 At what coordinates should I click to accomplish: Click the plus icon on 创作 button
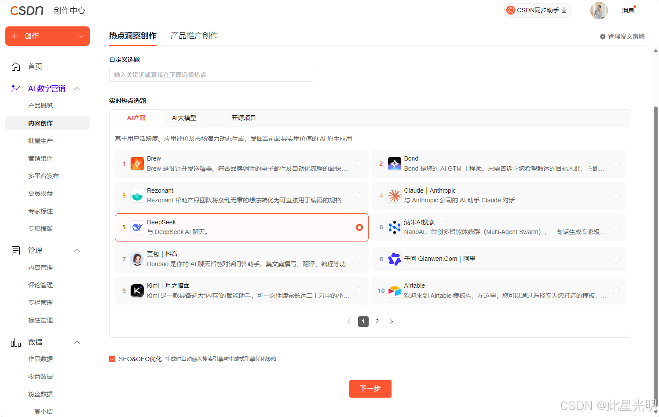pyautogui.click(x=14, y=36)
